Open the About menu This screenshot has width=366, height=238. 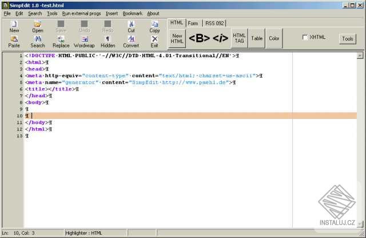153,14
